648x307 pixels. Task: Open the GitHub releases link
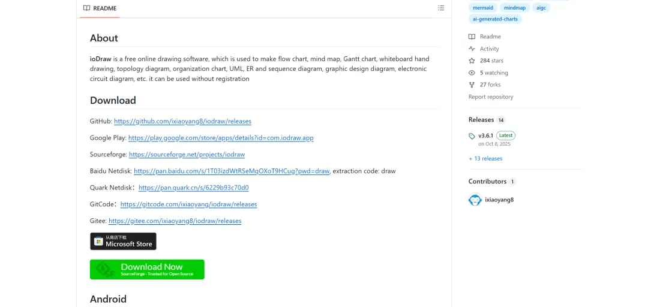click(x=182, y=121)
